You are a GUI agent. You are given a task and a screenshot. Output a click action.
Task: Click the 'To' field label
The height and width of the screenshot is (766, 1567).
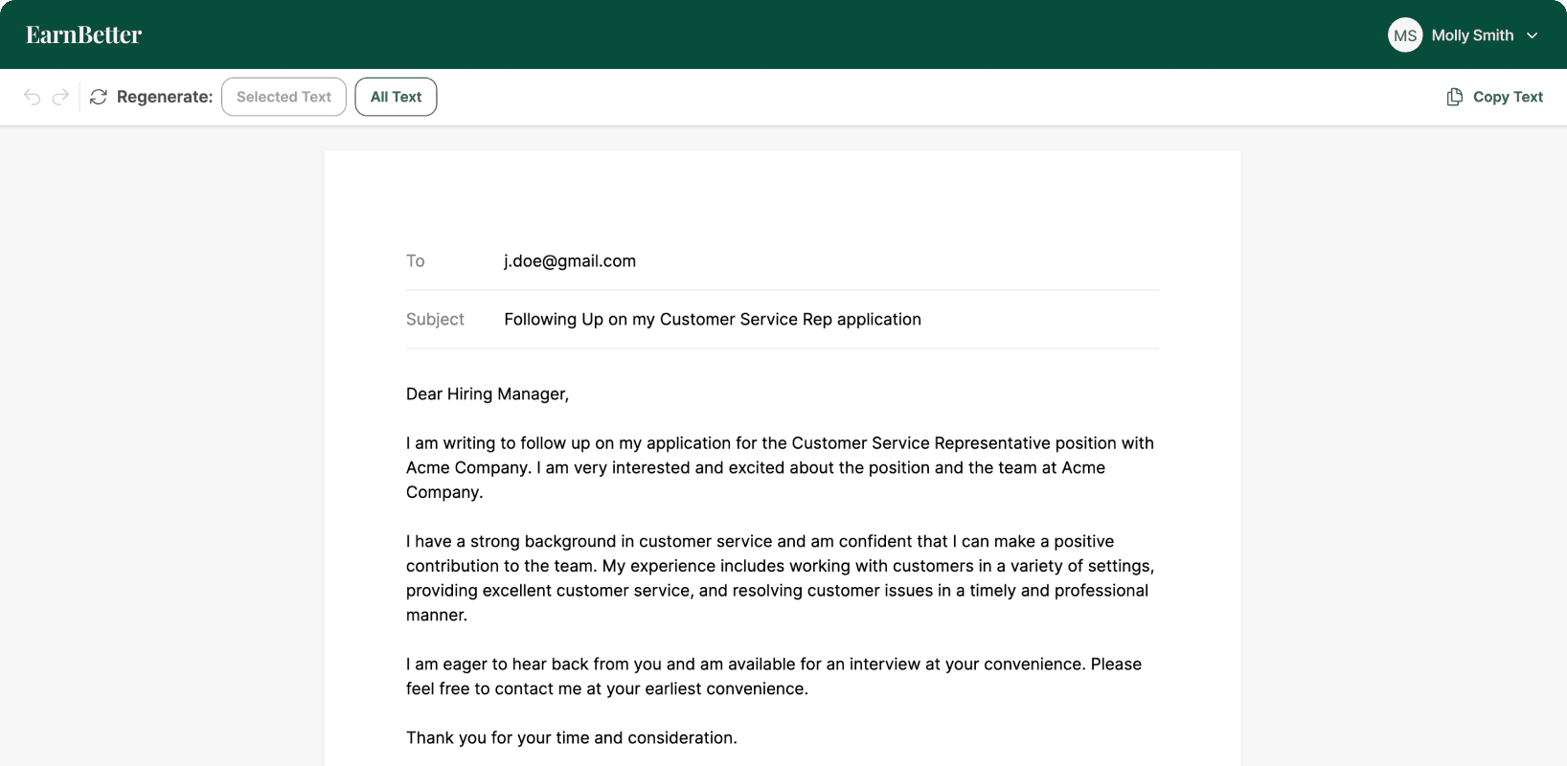[x=416, y=261]
